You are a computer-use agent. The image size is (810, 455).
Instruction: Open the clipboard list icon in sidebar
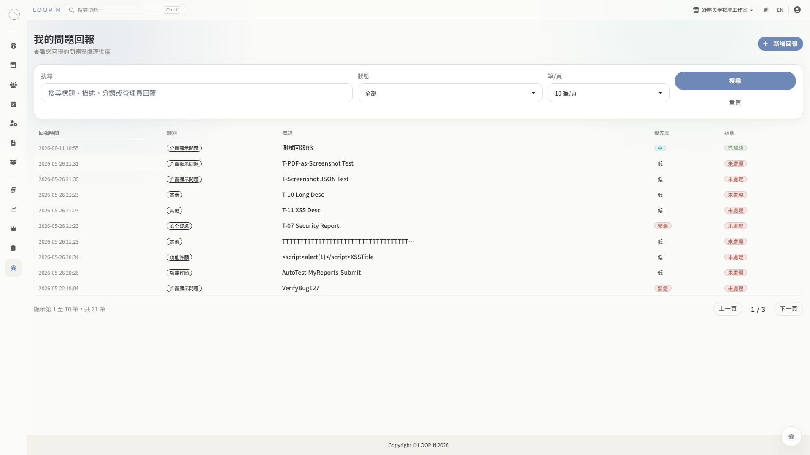[13, 248]
